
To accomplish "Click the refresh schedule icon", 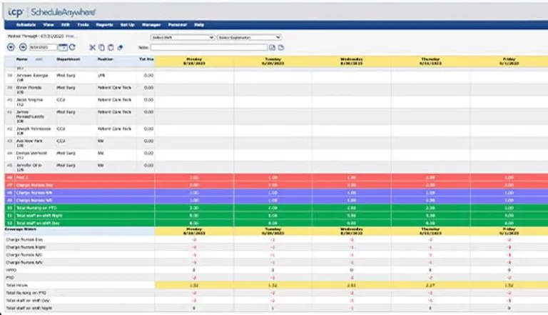I will click(72, 47).
